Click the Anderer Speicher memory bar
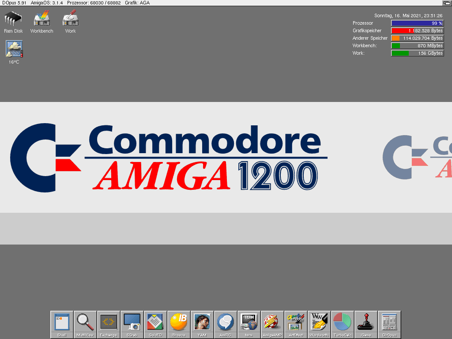 [x=417, y=38]
